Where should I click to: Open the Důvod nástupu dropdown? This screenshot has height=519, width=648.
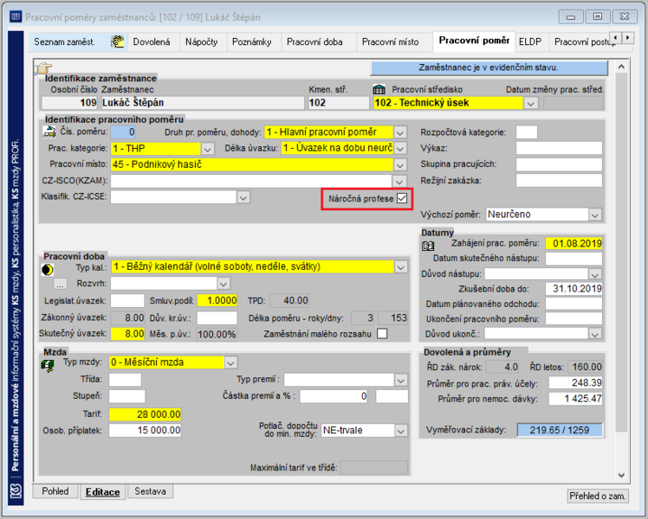594,274
